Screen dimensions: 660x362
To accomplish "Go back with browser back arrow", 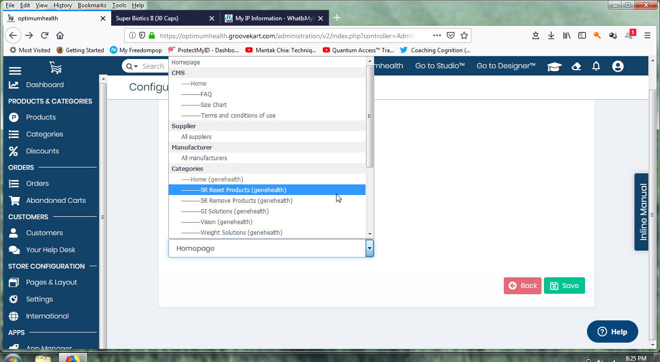I will pos(13,35).
